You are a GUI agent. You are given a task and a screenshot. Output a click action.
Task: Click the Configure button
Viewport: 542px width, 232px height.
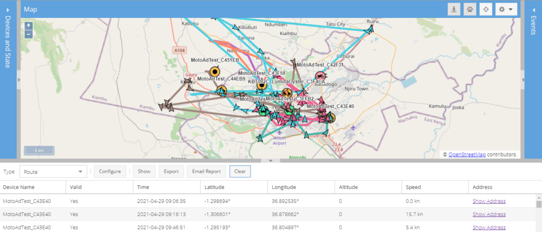[x=111, y=172]
